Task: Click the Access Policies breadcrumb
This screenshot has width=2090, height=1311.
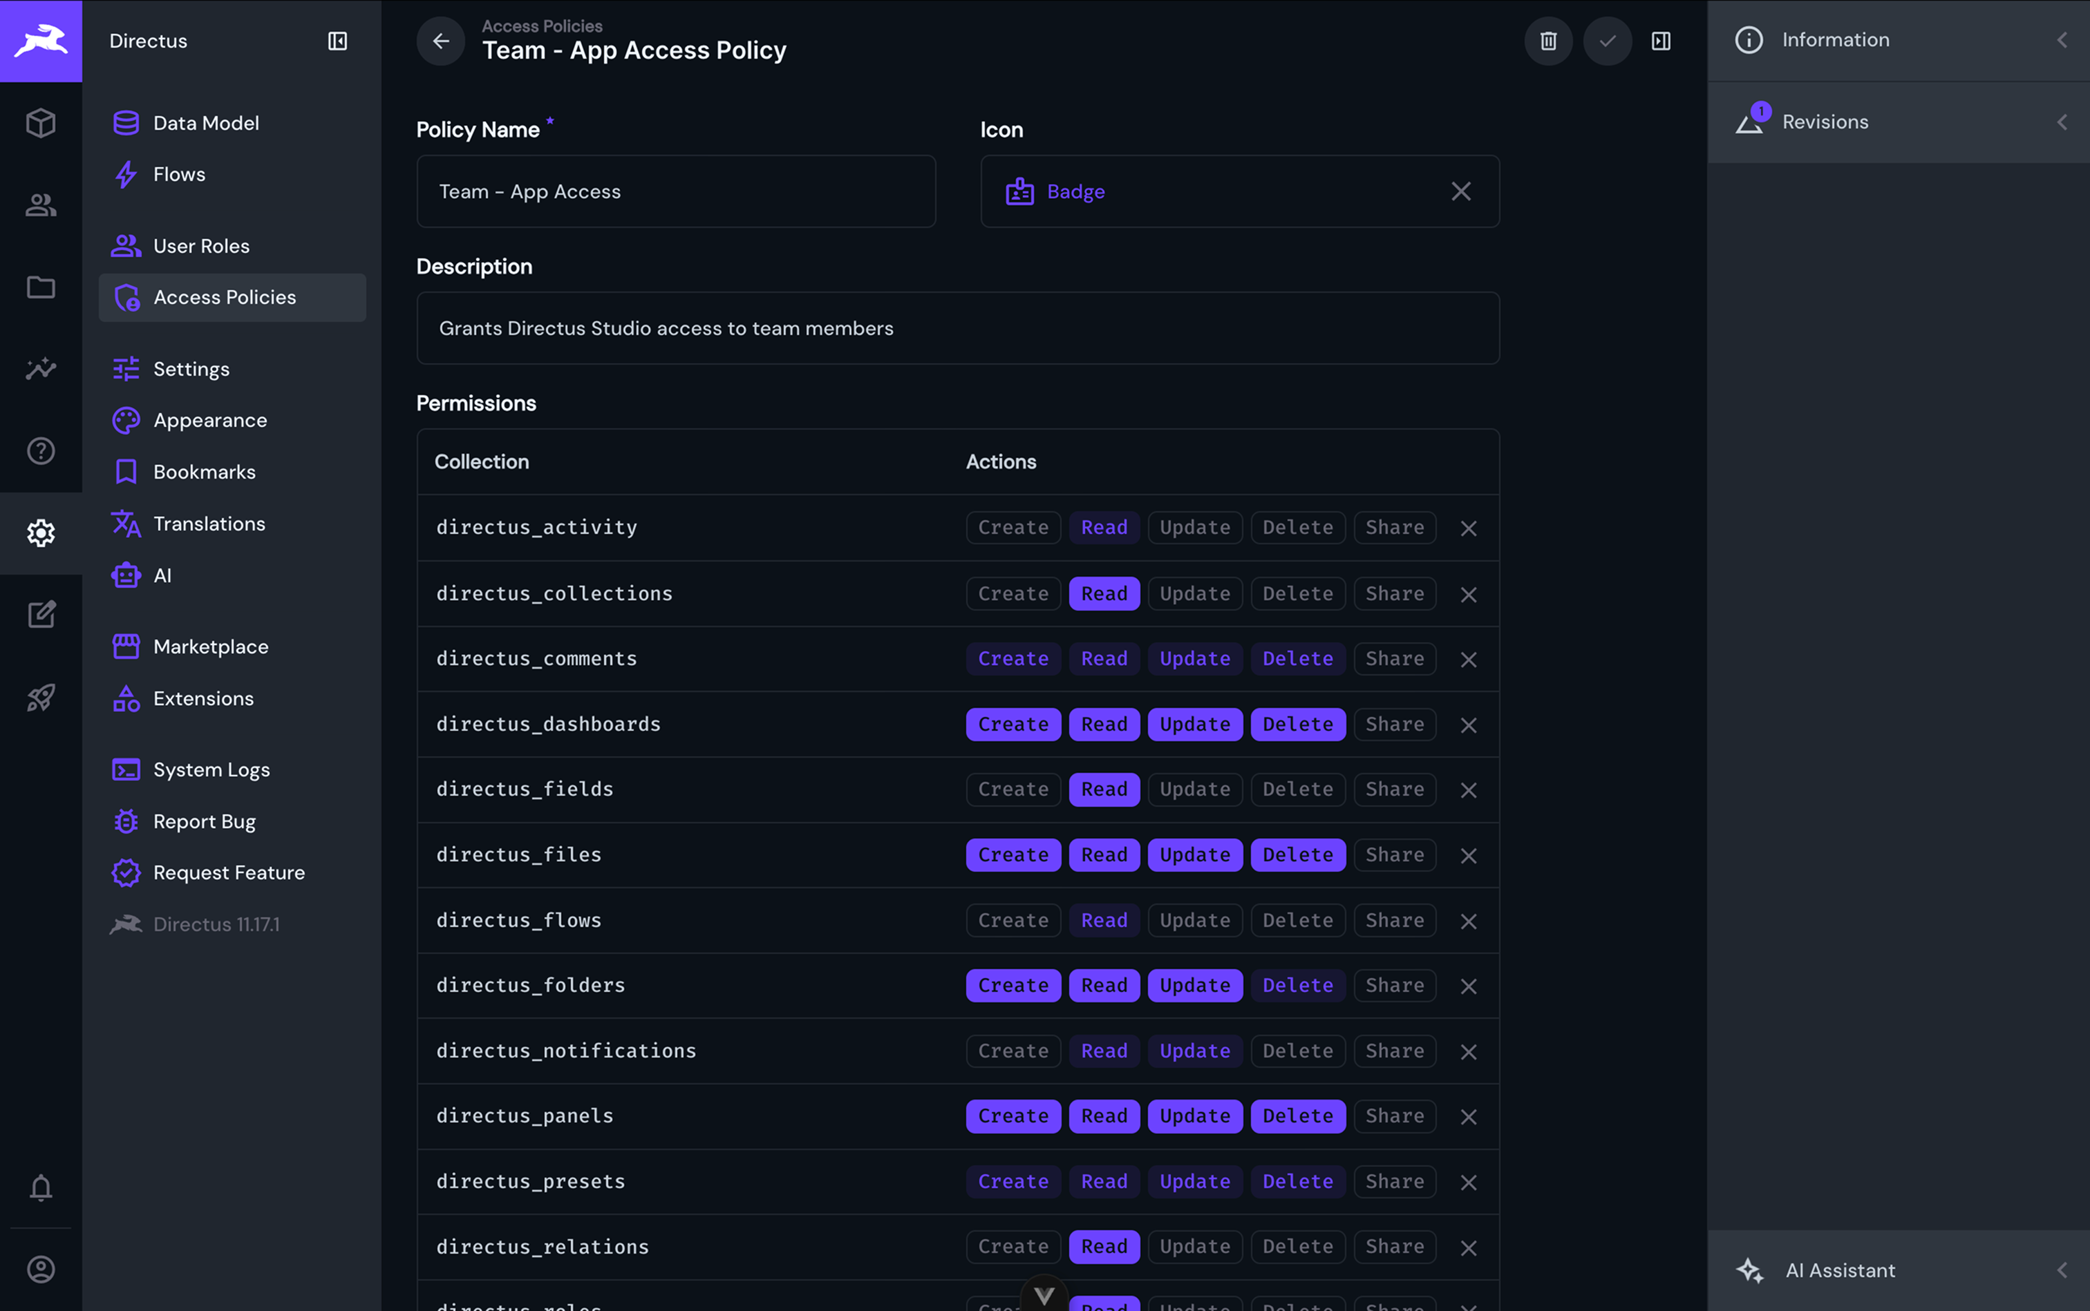Action: pyautogui.click(x=541, y=26)
